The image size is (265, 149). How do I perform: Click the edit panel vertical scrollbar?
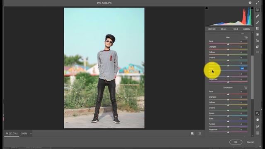[x=252, y=77]
